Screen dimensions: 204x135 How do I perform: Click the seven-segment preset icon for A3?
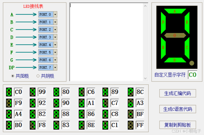coord(130,103)
